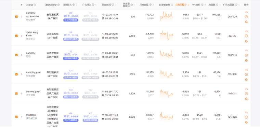
Task: Open monthly search trend sparkline for camping gear
Action: (x=166, y=74)
